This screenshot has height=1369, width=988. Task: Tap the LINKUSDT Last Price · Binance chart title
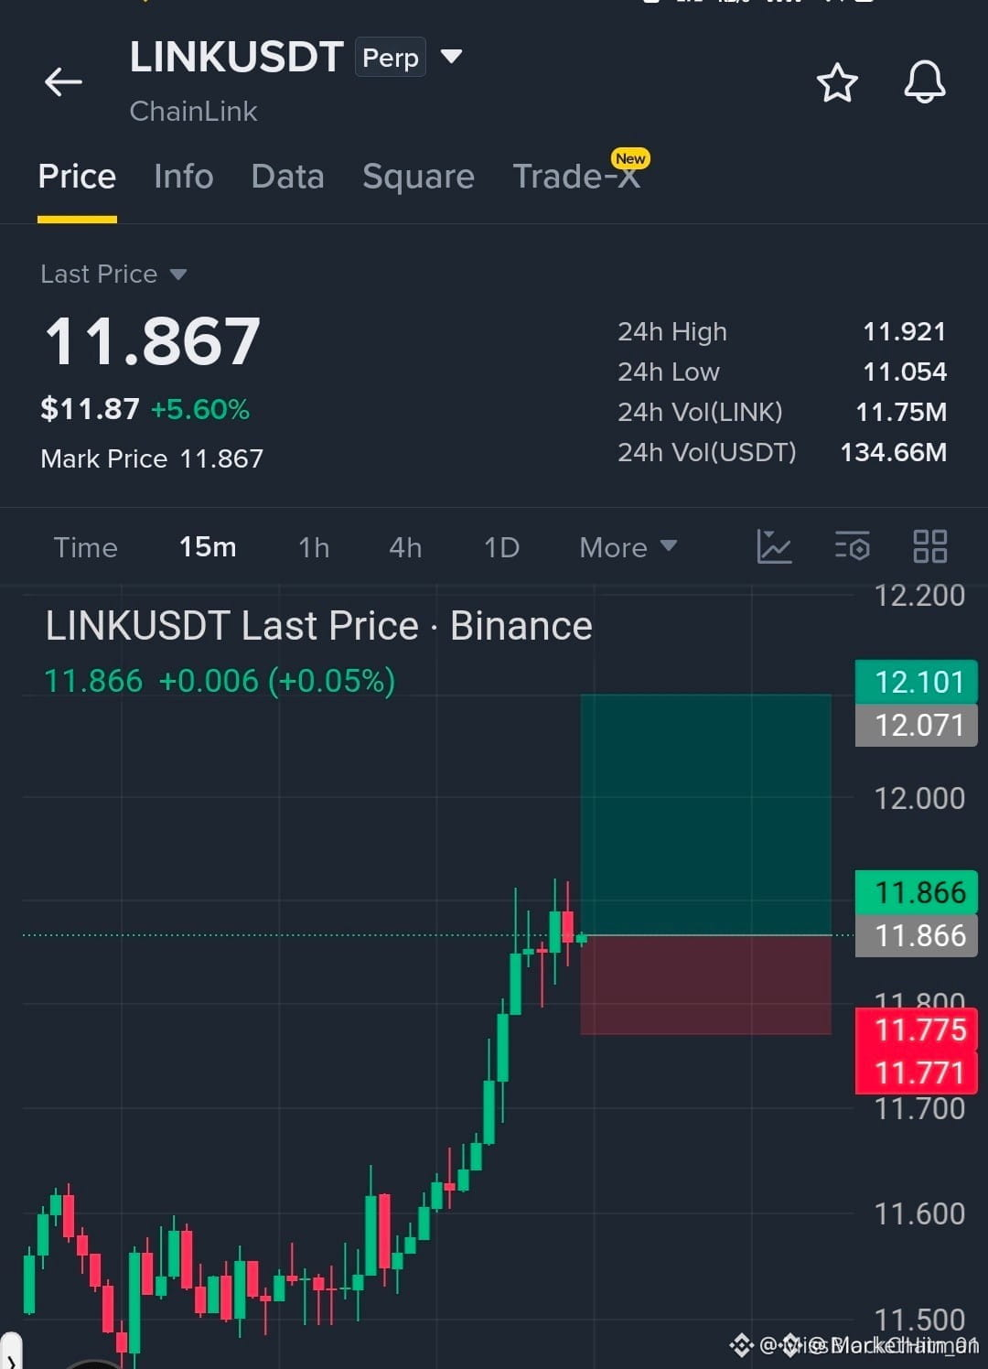click(319, 626)
